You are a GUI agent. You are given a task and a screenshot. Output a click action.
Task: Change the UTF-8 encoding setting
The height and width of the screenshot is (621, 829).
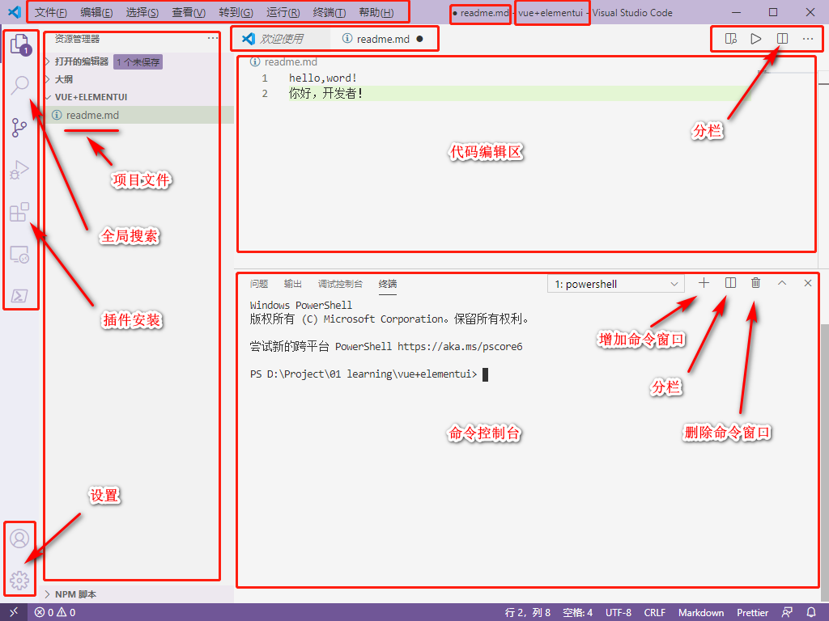click(618, 613)
